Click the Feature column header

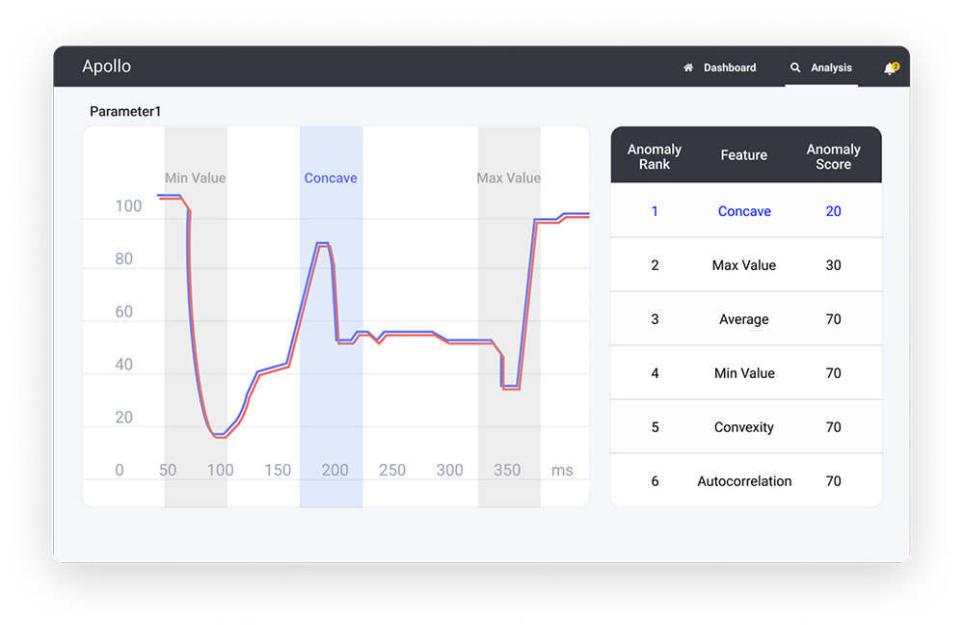[744, 155]
